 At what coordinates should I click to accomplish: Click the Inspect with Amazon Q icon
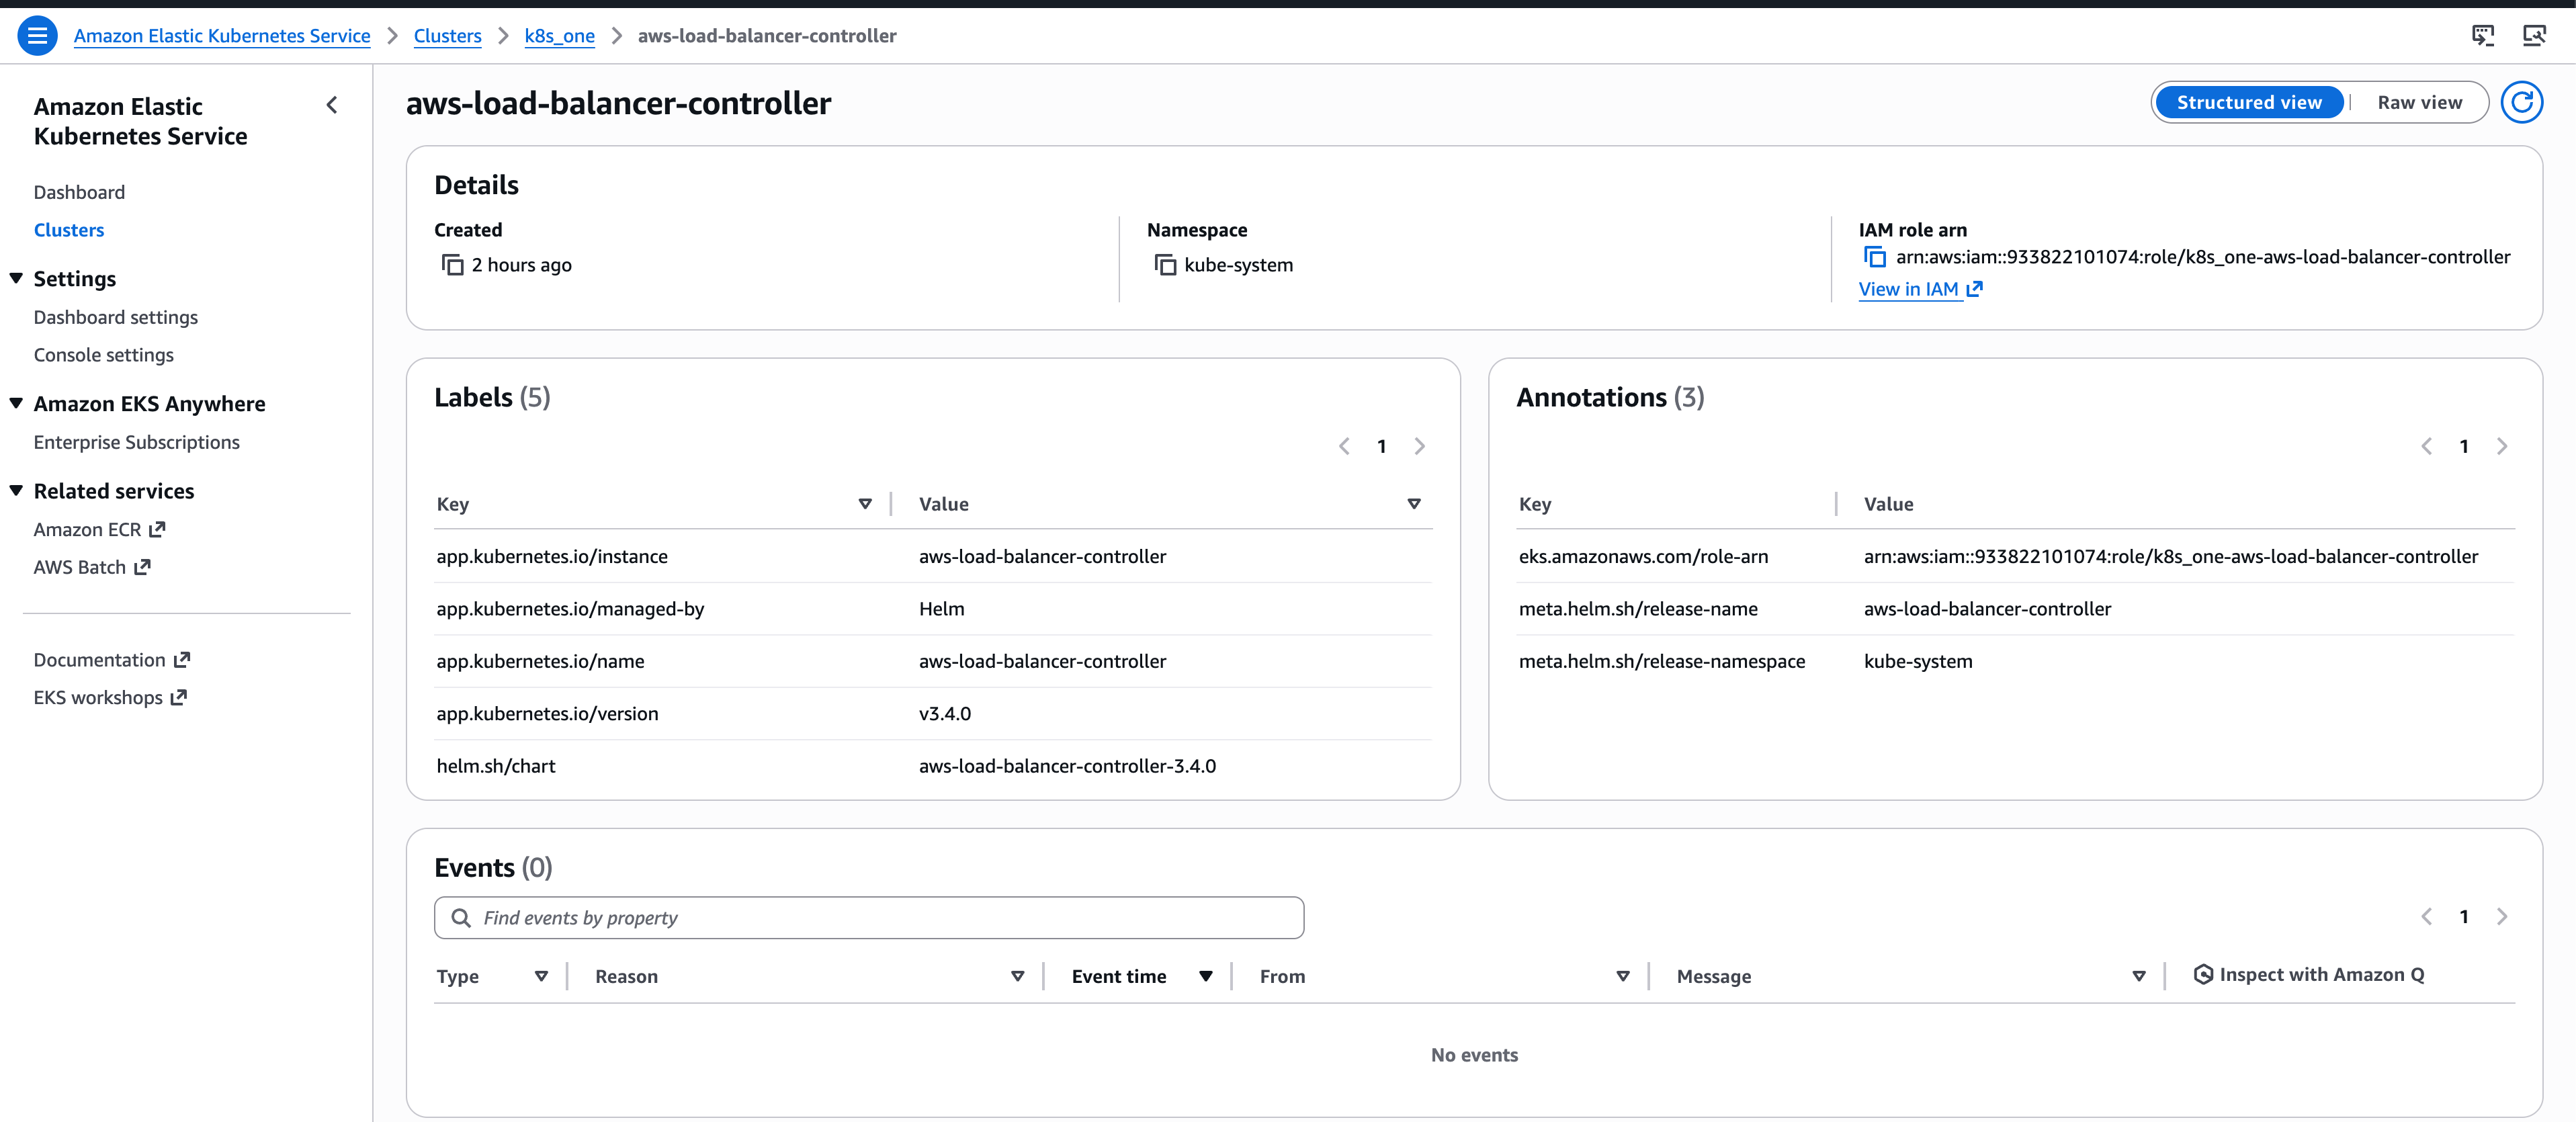point(2203,974)
